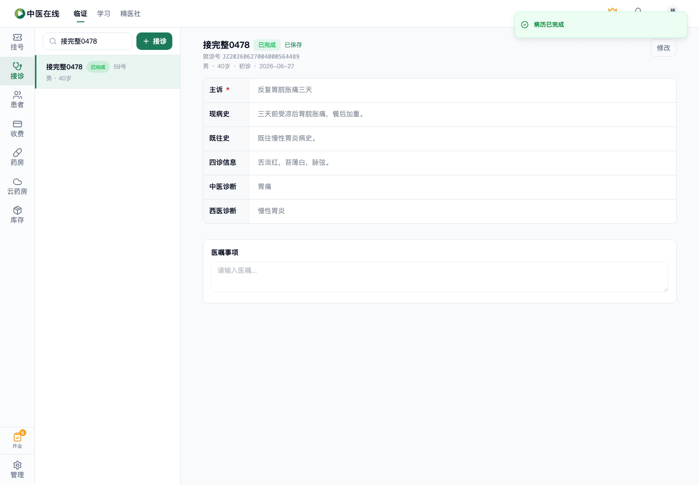Open the notification bell icon

click(638, 10)
